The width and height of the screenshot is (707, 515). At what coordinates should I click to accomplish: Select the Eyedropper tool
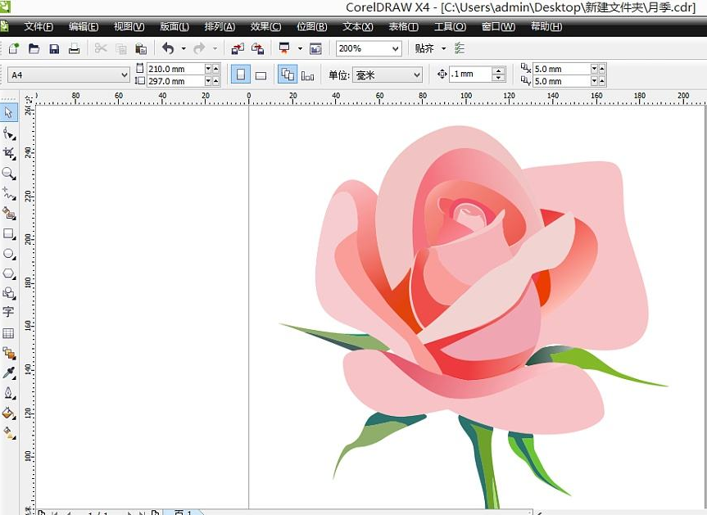9,373
